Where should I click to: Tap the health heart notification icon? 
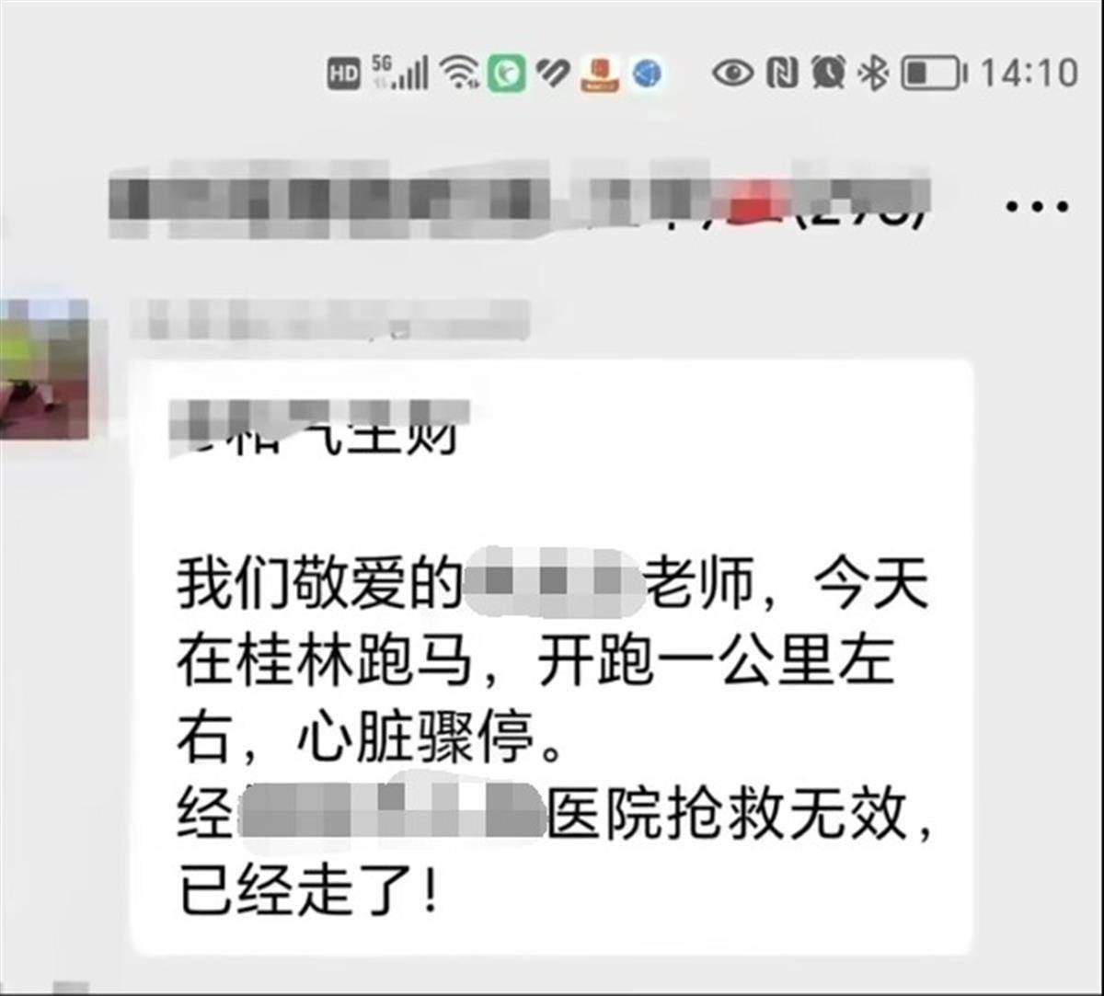click(x=553, y=73)
